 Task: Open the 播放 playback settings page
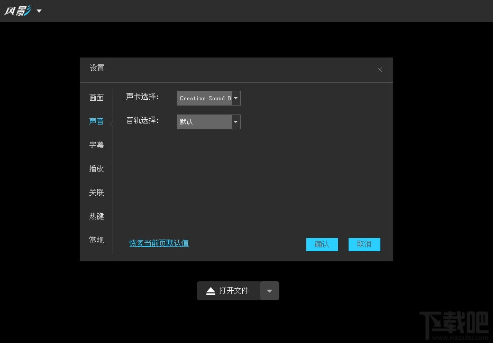[96, 168]
